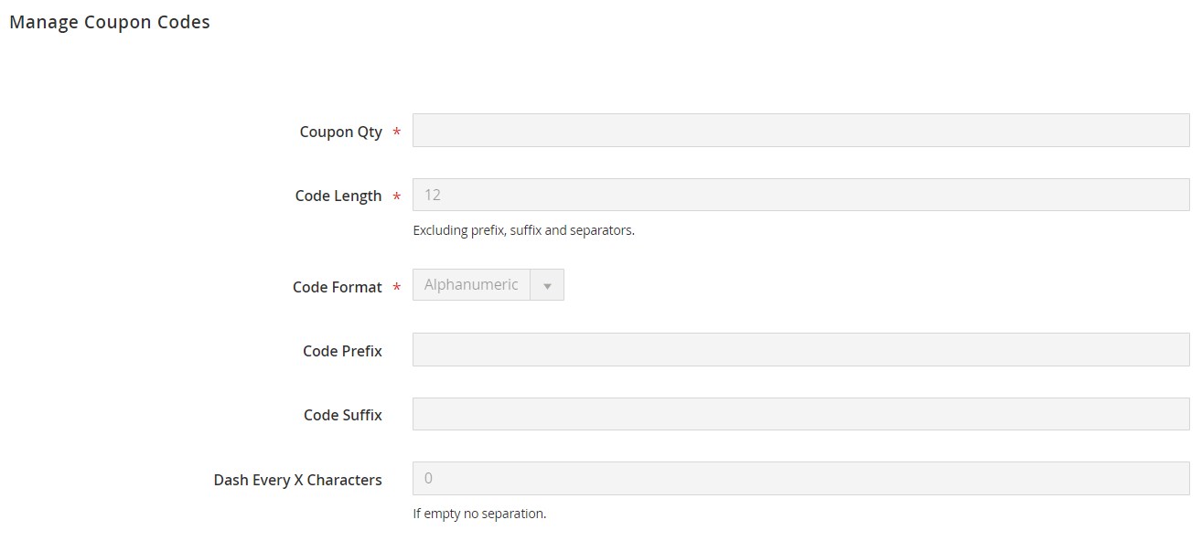Click the Code Length label text

338,196
